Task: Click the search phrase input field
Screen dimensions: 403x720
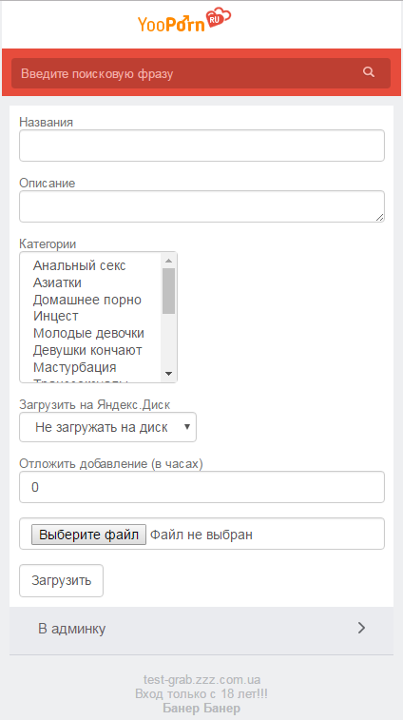Action: [x=186, y=73]
